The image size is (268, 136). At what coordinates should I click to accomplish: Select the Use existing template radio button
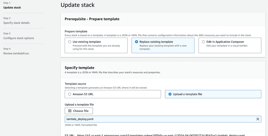69,42
